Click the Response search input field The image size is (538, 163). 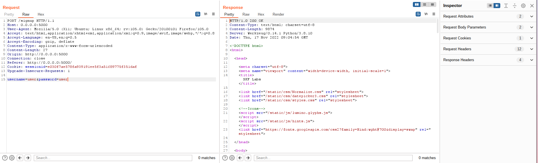[333, 158]
